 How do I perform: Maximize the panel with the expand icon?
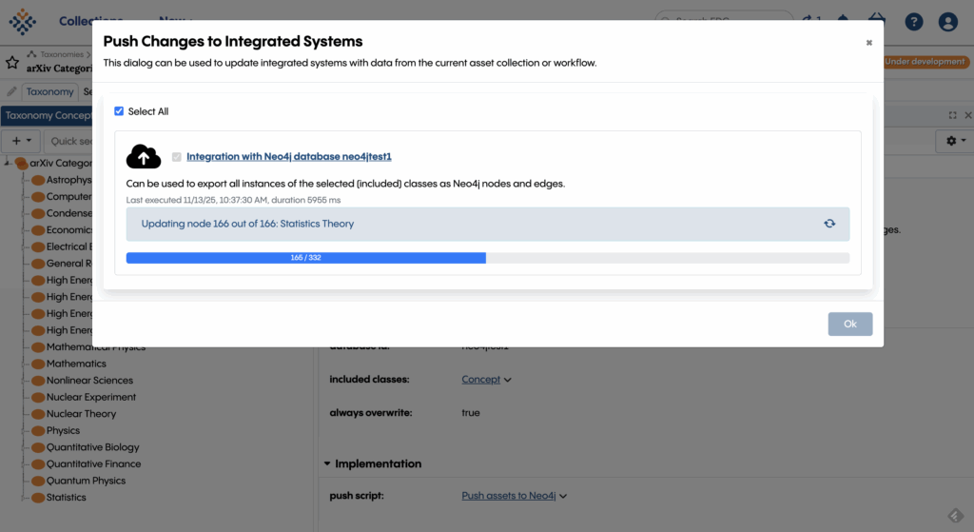tap(952, 115)
